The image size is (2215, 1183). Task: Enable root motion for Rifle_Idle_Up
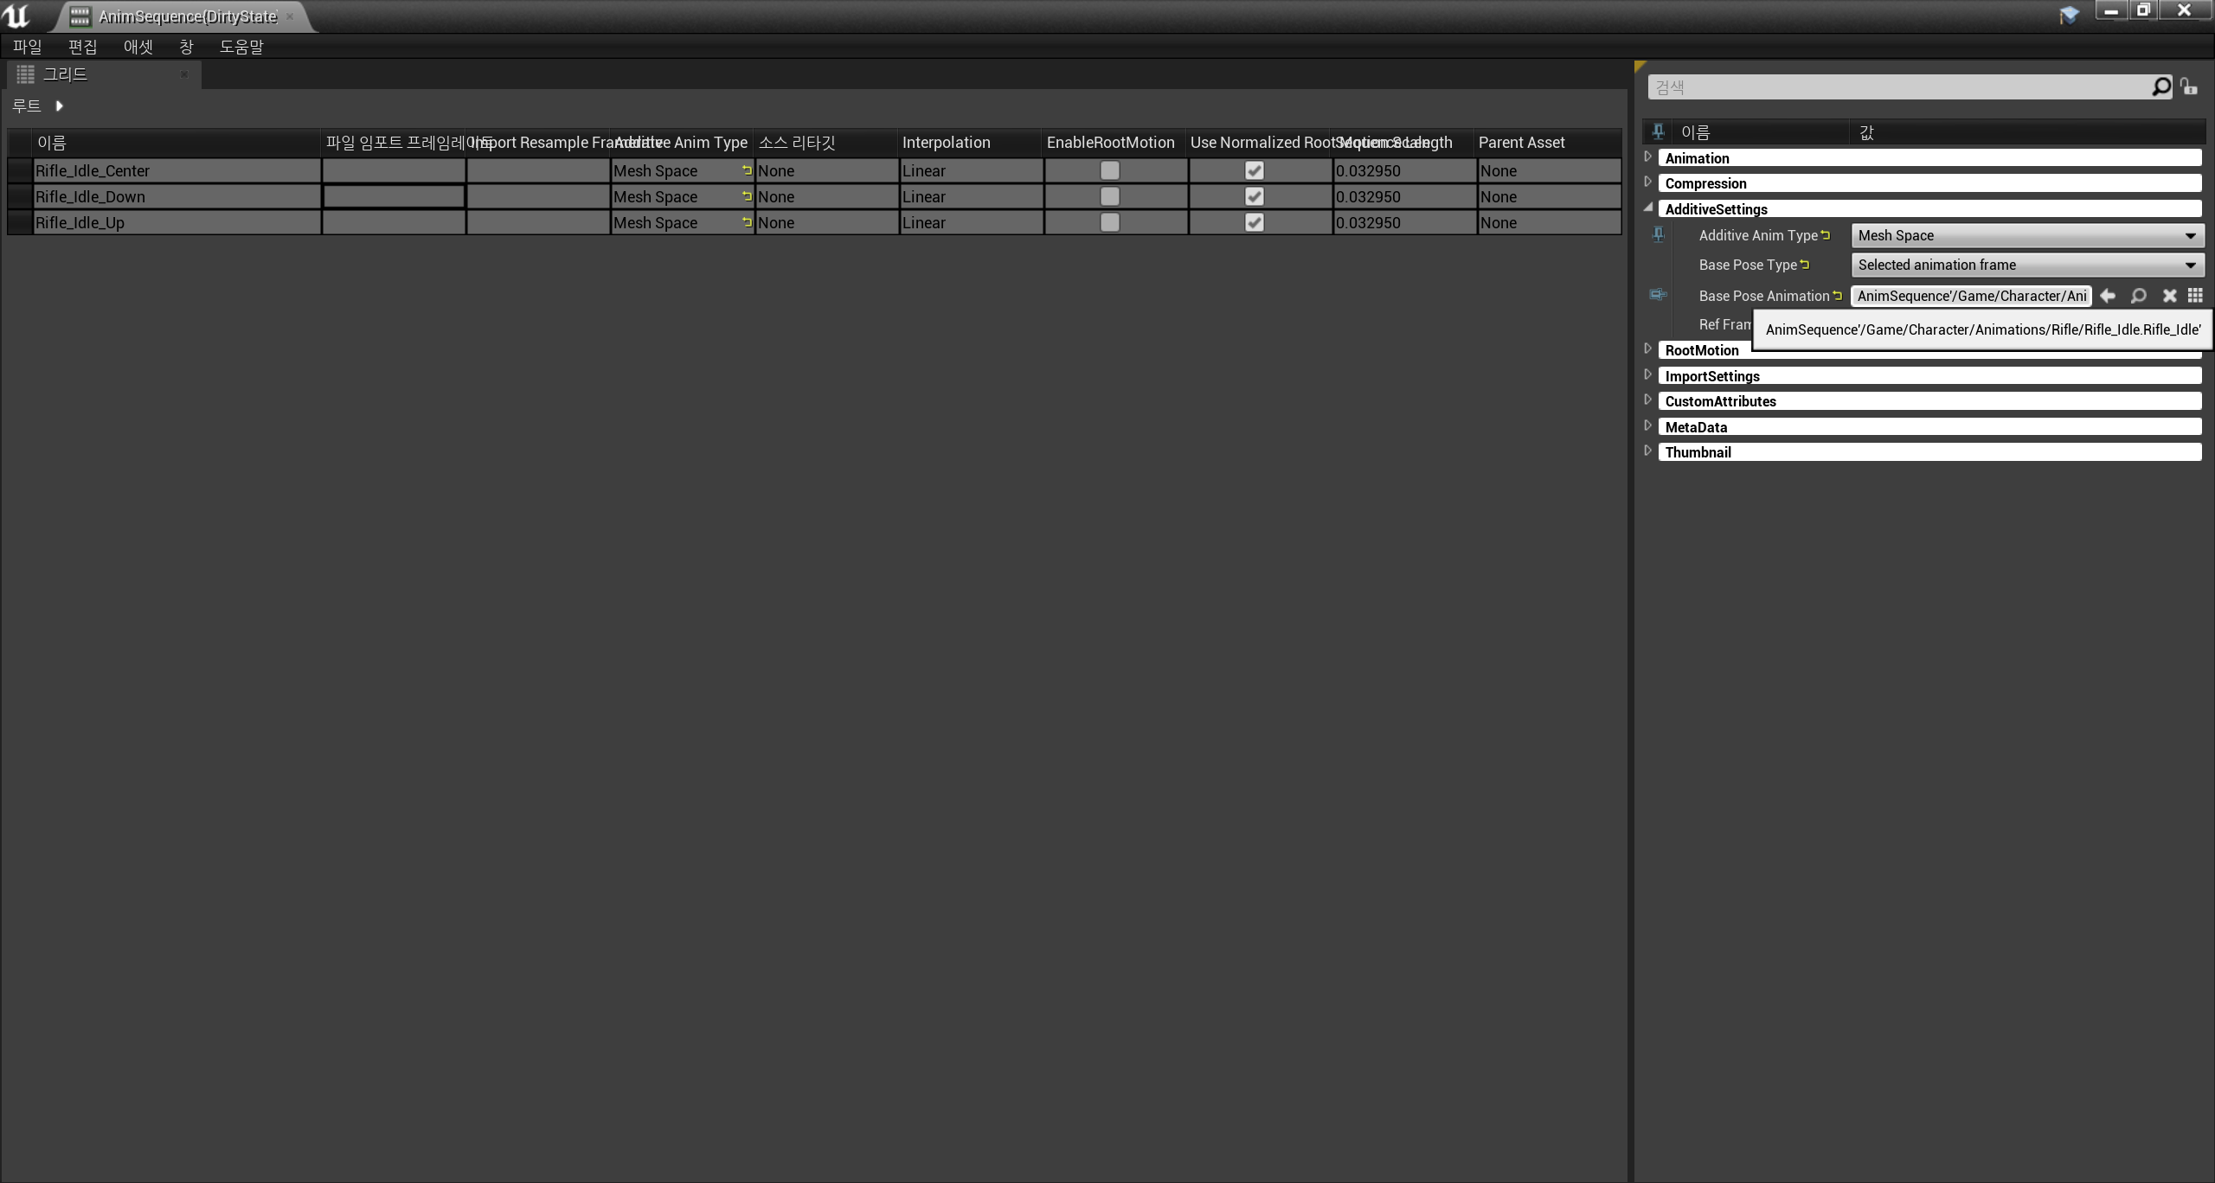[x=1109, y=223]
